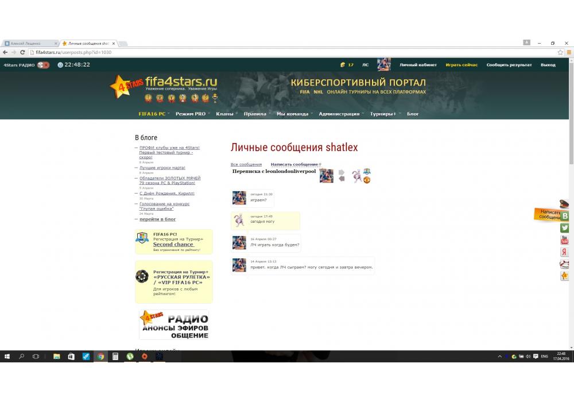Open the Блог menu item

coord(413,114)
